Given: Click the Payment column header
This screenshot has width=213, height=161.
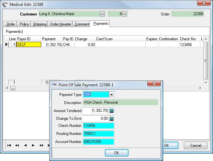Looking at the screenshot, I should [51, 39].
